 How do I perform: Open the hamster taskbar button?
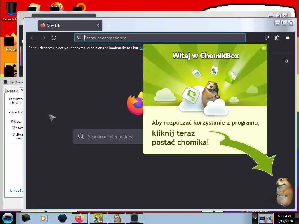[116, 218]
